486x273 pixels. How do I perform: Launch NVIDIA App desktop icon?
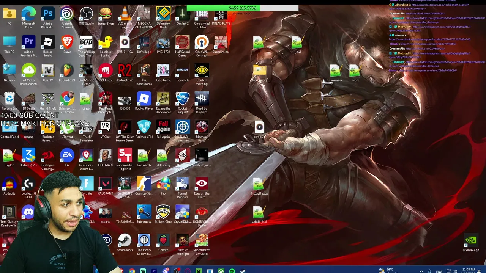coord(471,242)
